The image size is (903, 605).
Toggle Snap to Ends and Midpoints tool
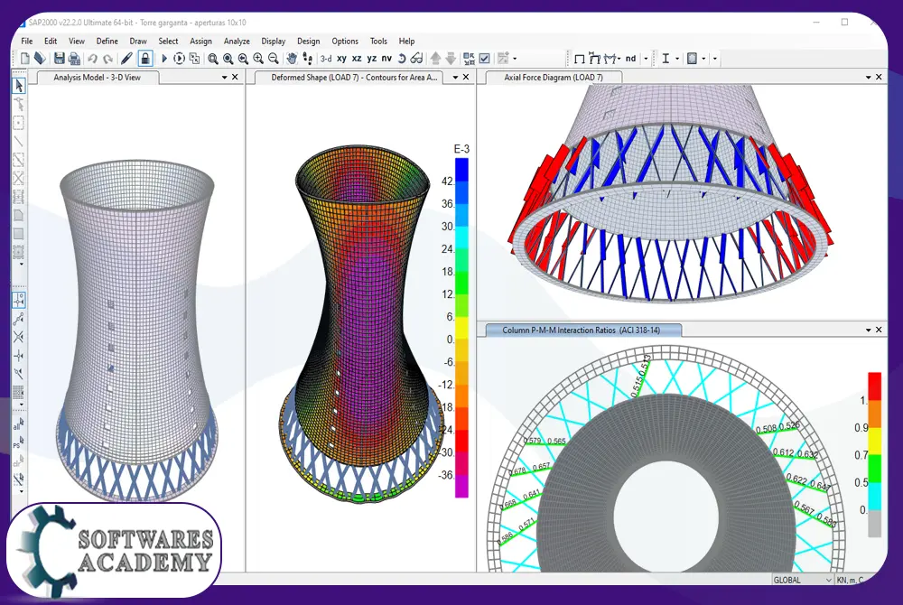18,319
